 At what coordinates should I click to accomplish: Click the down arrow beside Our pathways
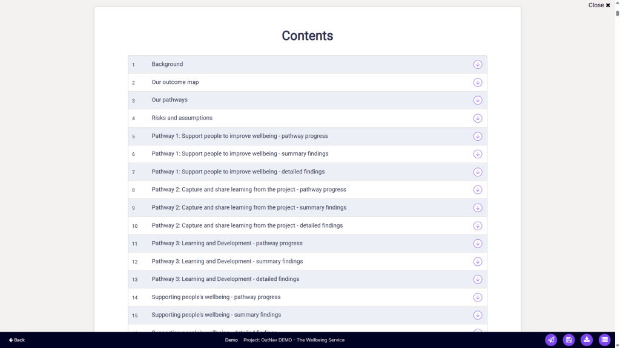point(478,100)
